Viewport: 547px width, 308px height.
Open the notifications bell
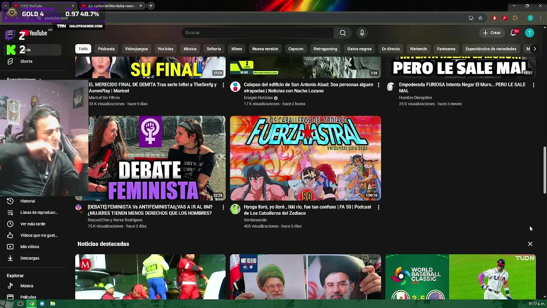click(x=513, y=33)
